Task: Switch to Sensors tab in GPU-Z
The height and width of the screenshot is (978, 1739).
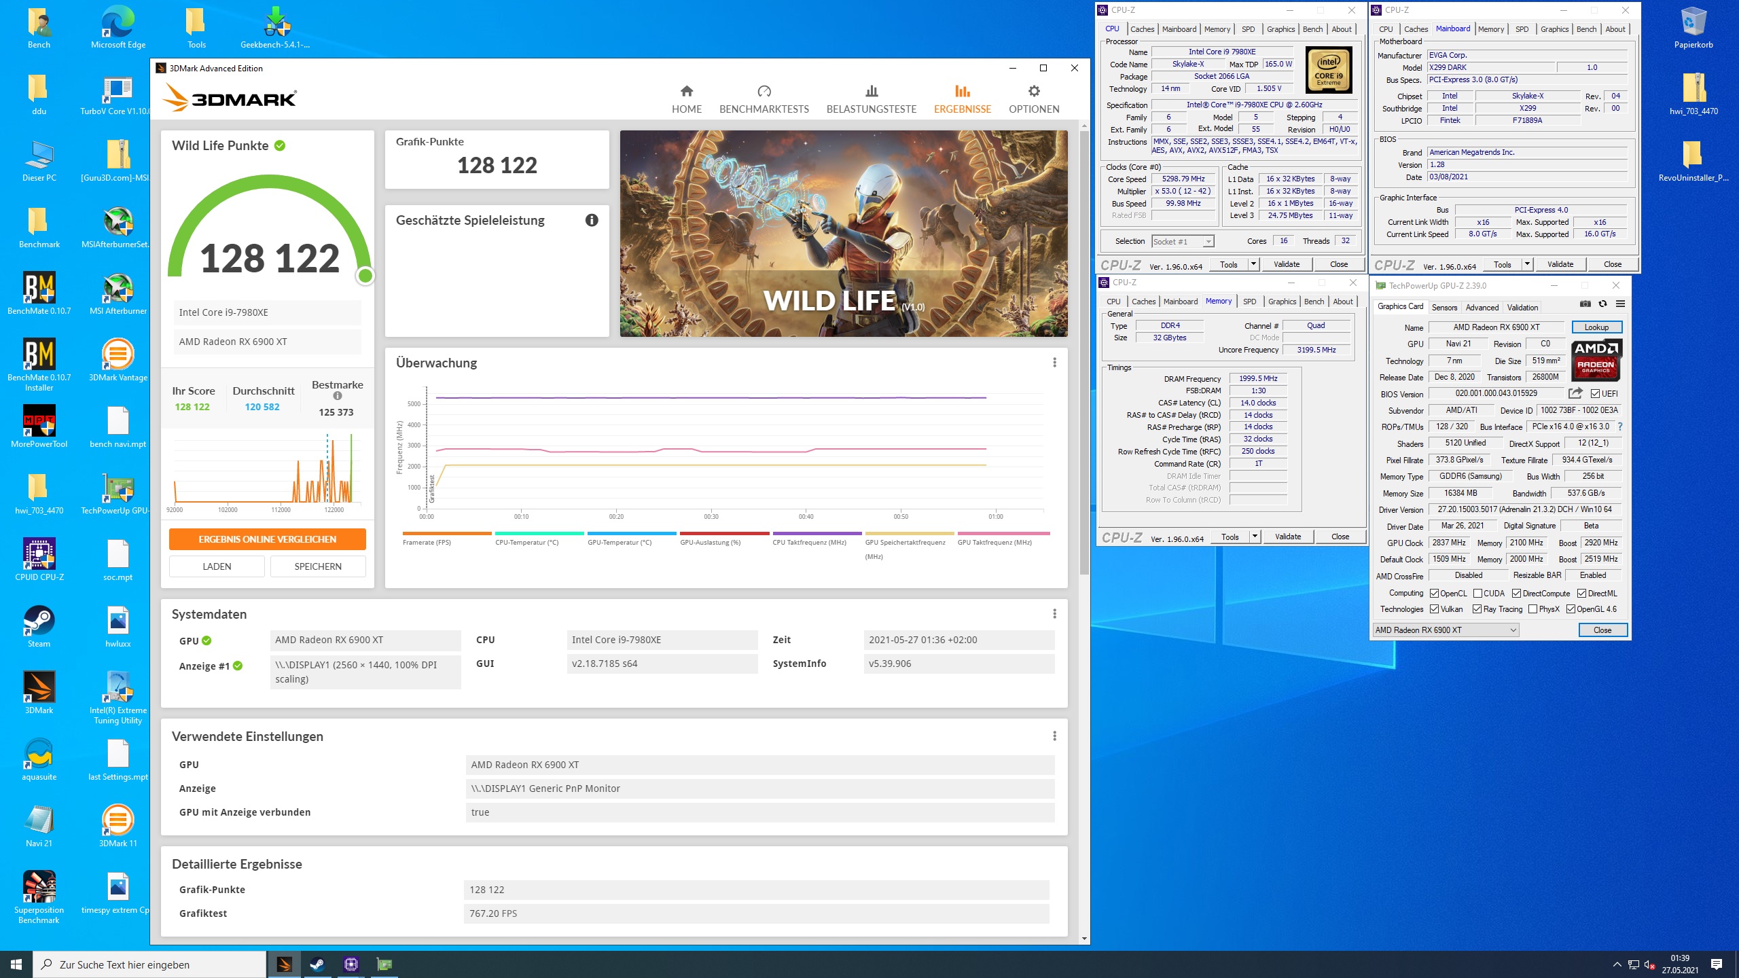Action: tap(1444, 308)
